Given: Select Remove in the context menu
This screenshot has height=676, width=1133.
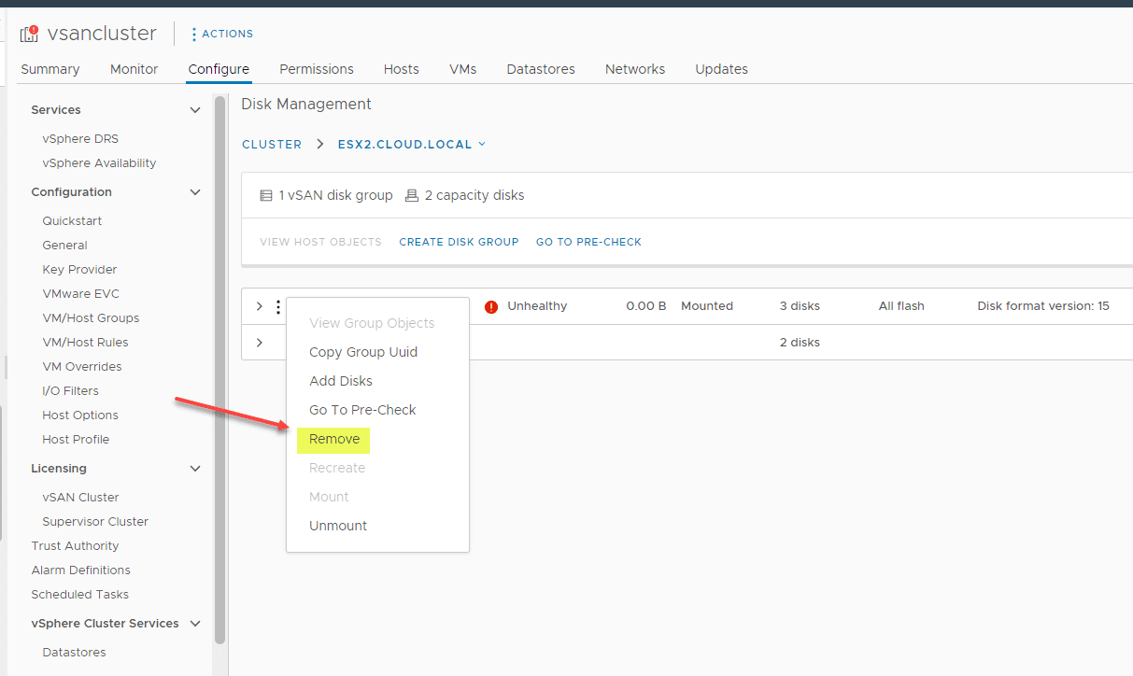Looking at the screenshot, I should point(334,439).
